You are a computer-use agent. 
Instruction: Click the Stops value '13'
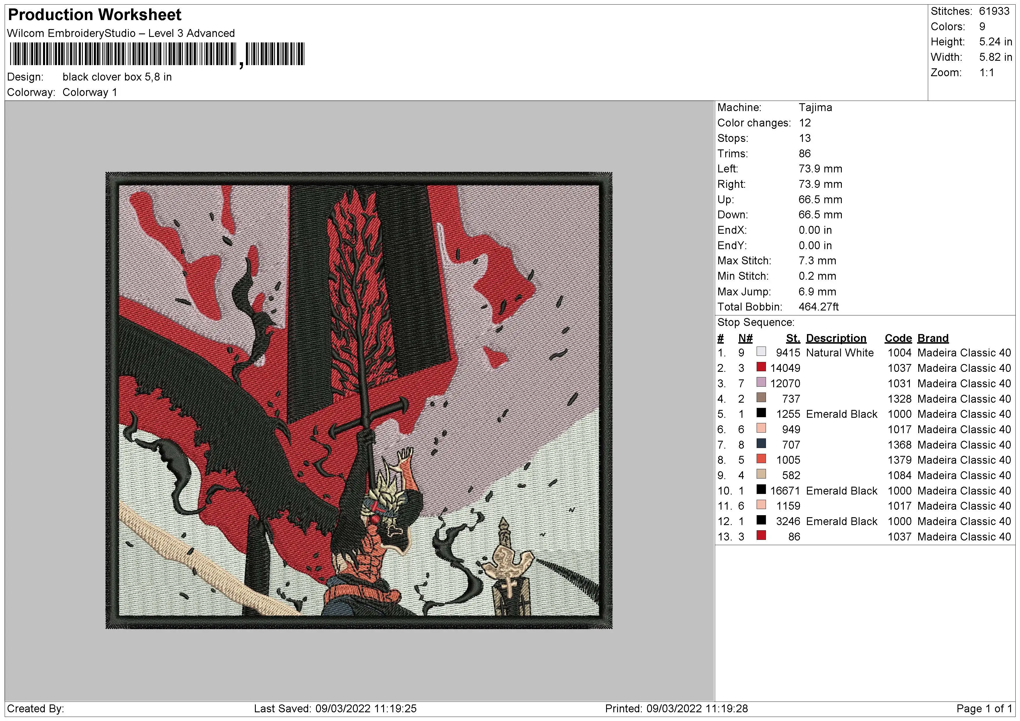coord(805,138)
